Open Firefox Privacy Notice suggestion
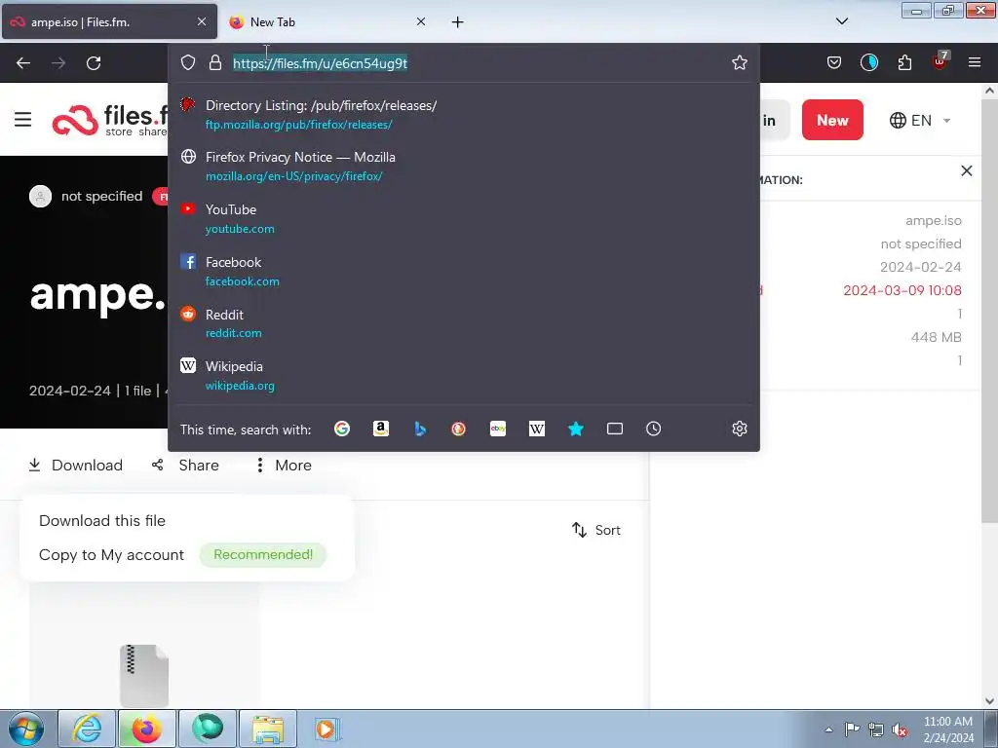The width and height of the screenshot is (998, 748). [x=463, y=166]
